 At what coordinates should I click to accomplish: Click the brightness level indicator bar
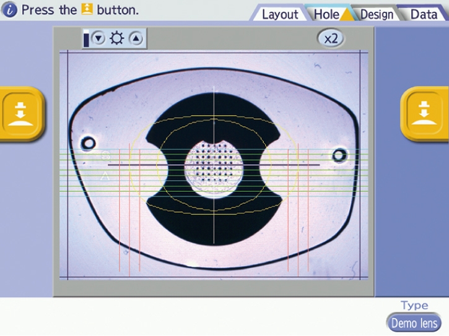click(86, 40)
